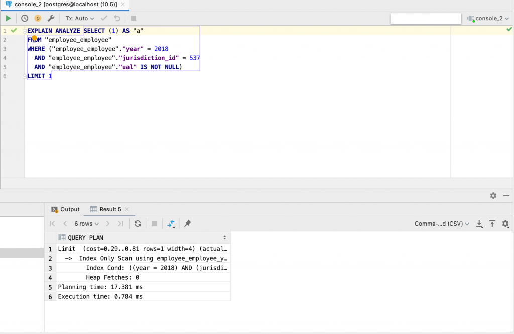Go to last page of results
The image size is (514, 334).
tap(120, 224)
